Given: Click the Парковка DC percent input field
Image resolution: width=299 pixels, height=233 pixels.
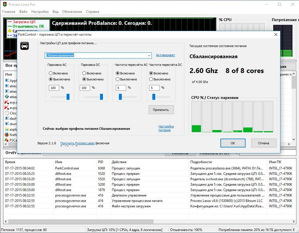Looking at the screenshot, I should coord(85,88).
